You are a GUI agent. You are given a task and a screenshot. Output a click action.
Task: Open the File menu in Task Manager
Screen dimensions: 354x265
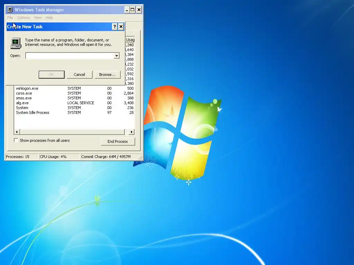click(10, 18)
